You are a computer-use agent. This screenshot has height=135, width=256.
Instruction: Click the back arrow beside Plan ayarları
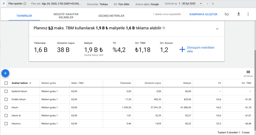point(3,3)
